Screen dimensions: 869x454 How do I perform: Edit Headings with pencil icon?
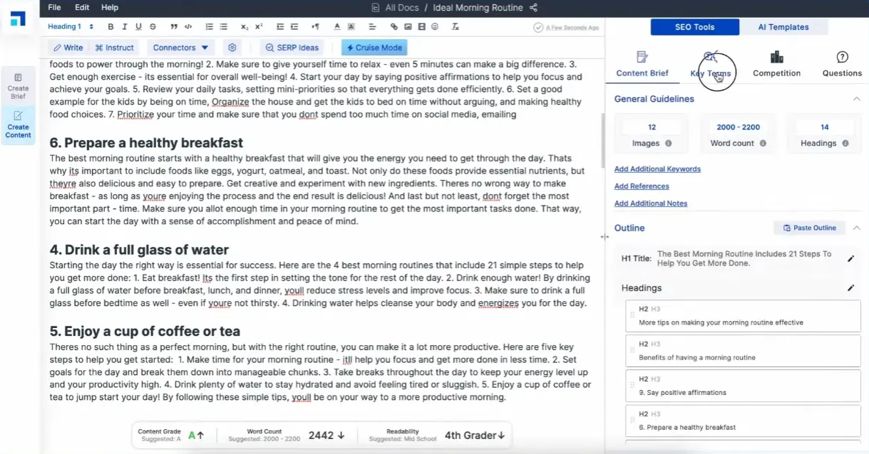coord(850,288)
